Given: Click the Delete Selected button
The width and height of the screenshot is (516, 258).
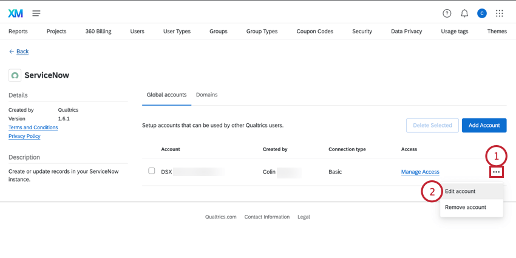Looking at the screenshot, I should 432,126.
